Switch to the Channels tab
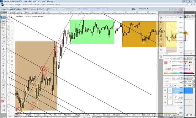This screenshot has height=118, width=196. [x=177, y=79]
